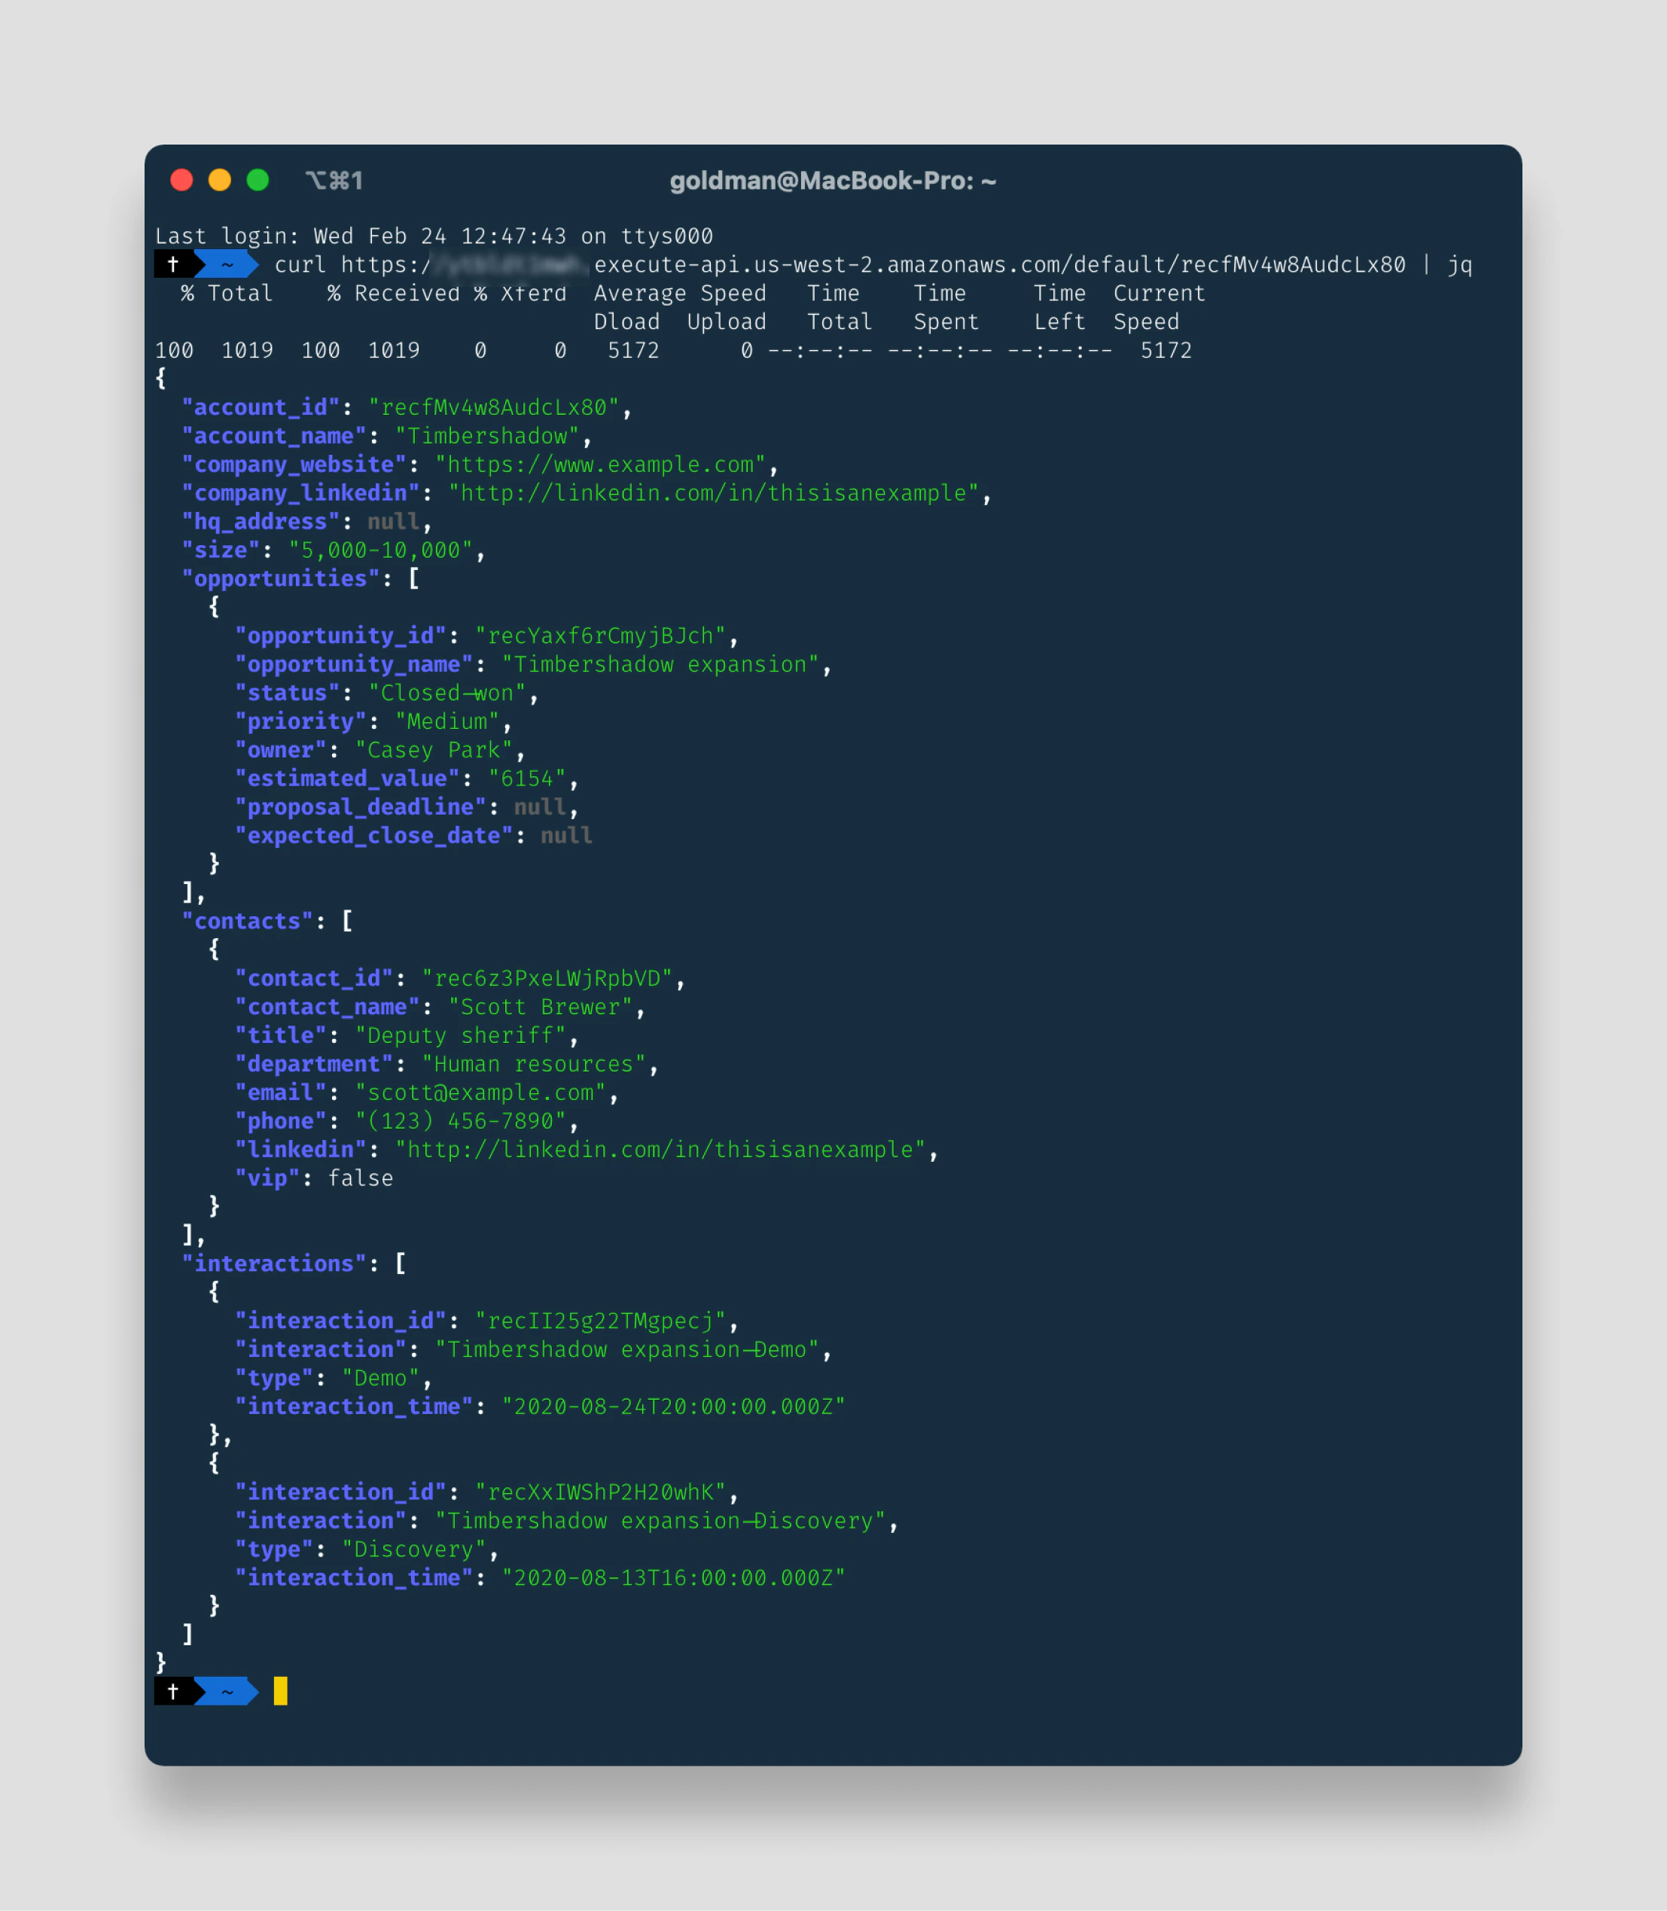Click the department value Human resources
This screenshot has height=1911, width=1667.
coord(534,1065)
